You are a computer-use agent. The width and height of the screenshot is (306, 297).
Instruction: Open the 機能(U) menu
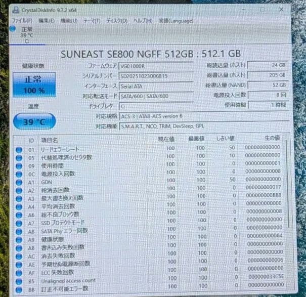click(69, 21)
